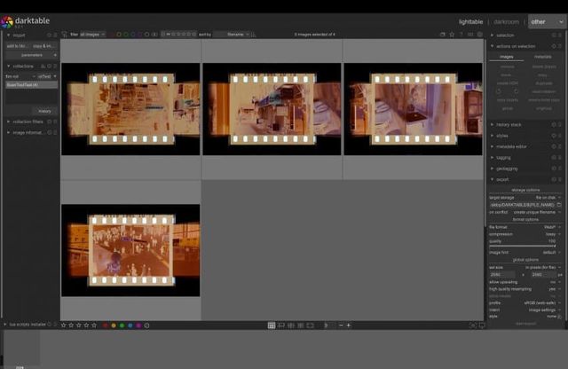
Task: Select the file manager layout icon
Action: coord(272,326)
